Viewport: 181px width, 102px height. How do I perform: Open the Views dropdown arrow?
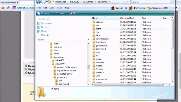pos(67,13)
